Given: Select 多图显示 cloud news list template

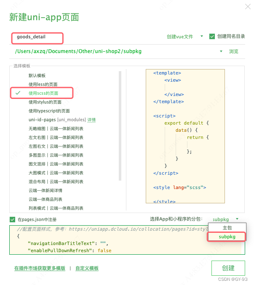Looking at the screenshot, I should coord(56,155).
